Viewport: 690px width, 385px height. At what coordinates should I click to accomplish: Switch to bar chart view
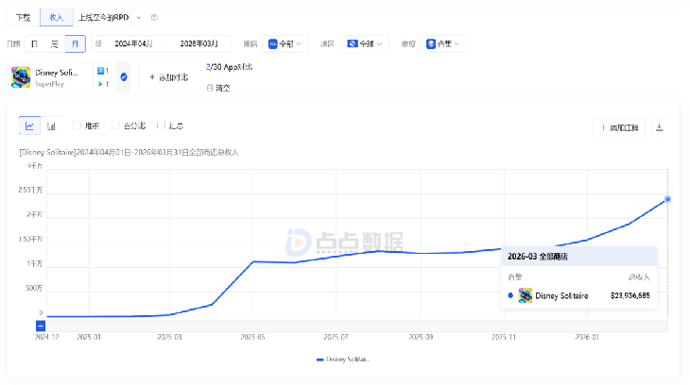coord(51,126)
